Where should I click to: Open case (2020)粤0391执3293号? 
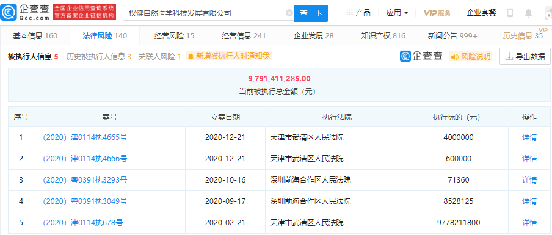click(x=84, y=180)
